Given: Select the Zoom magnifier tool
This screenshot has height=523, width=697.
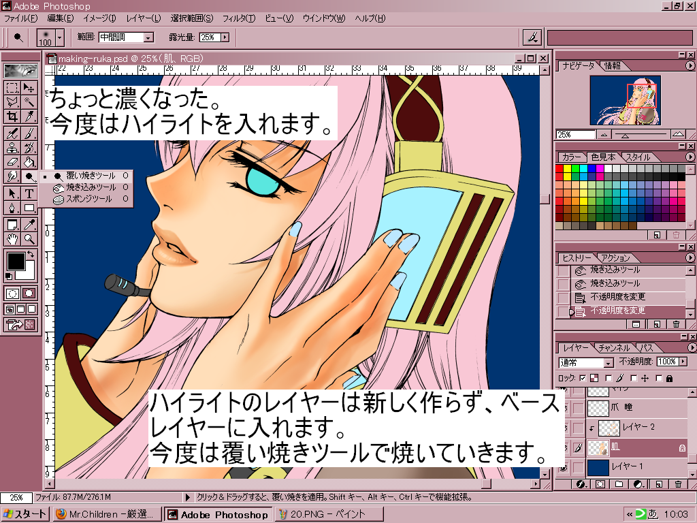Looking at the screenshot, I should (29, 239).
